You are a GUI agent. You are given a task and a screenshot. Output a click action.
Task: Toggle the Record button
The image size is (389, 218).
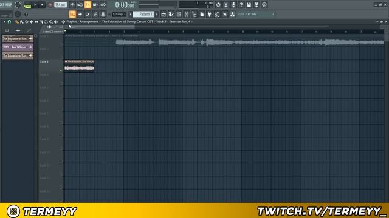pos(50,5)
